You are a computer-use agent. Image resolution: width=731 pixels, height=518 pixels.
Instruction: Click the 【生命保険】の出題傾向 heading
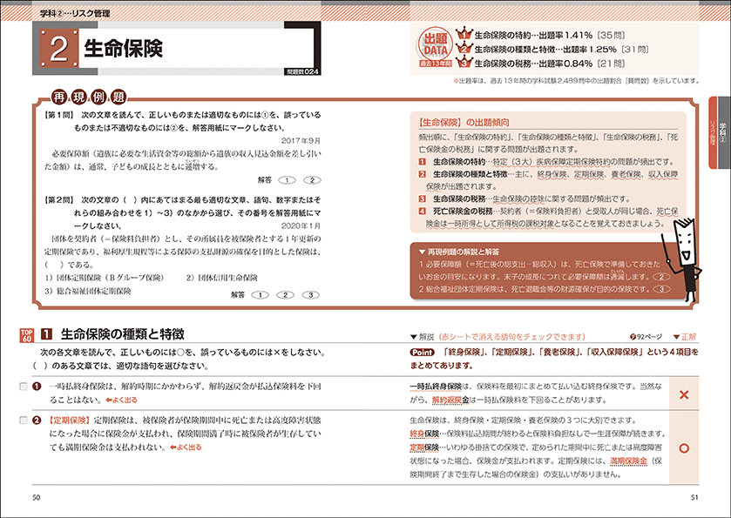click(464, 123)
